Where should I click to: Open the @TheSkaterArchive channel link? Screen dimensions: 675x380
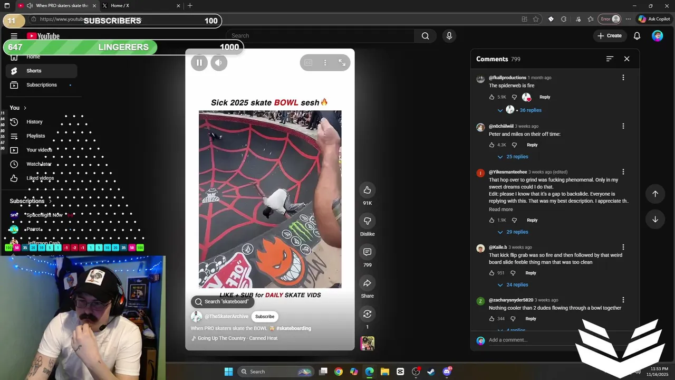pyautogui.click(x=226, y=317)
